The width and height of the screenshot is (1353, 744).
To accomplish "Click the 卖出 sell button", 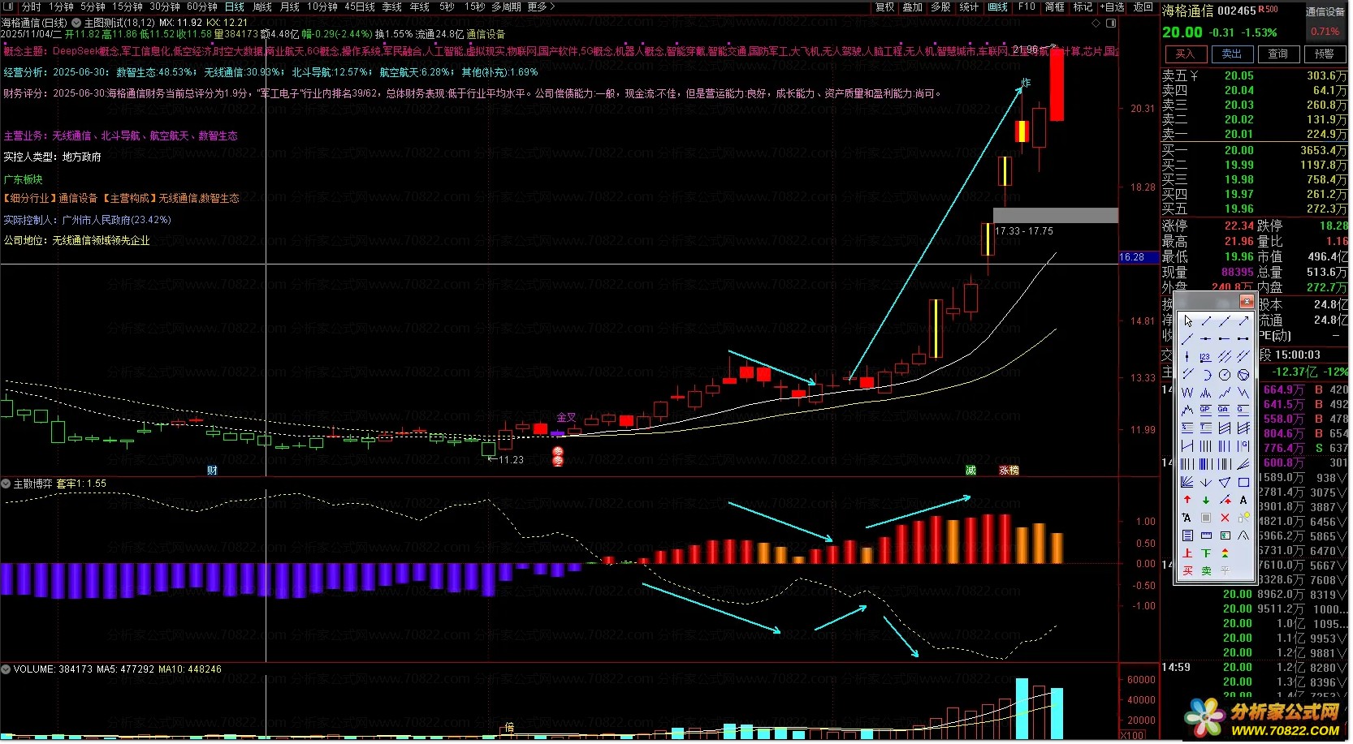I will click(x=1231, y=54).
